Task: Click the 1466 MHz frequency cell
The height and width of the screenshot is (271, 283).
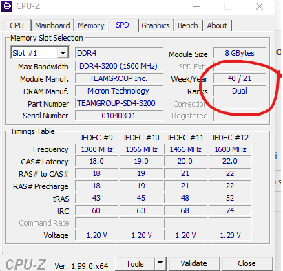Action: tap(185, 149)
